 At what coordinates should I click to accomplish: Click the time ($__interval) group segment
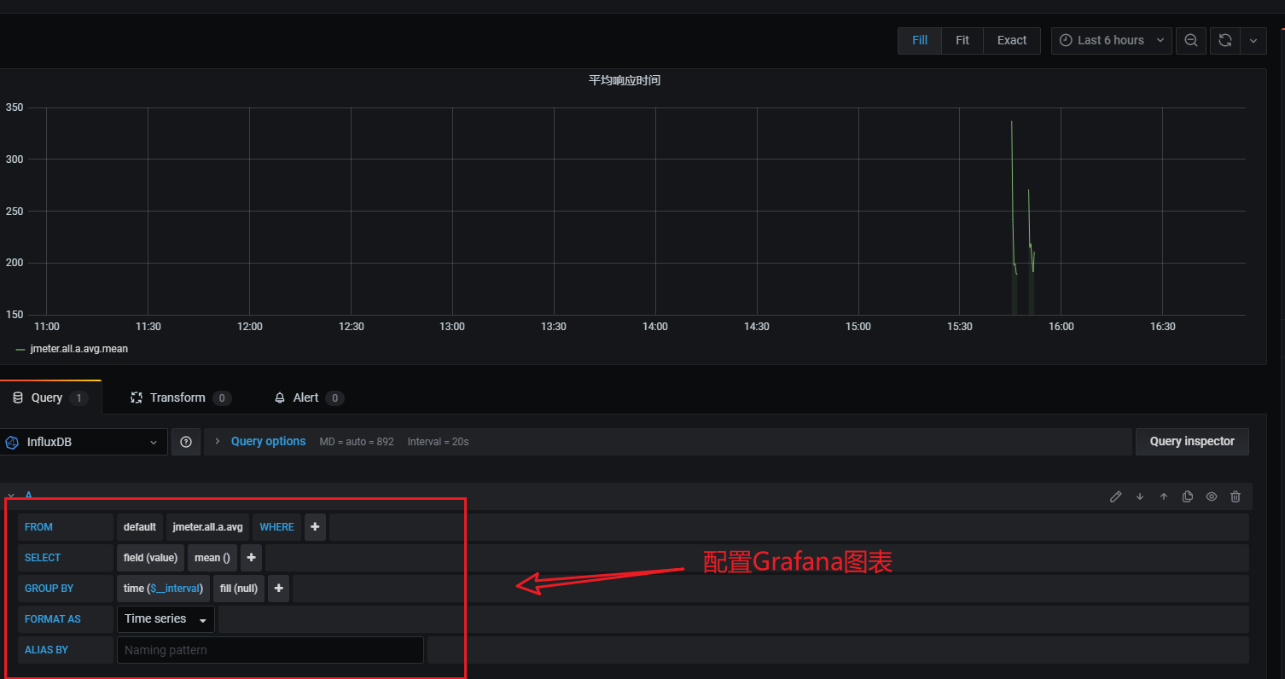pyautogui.click(x=163, y=589)
